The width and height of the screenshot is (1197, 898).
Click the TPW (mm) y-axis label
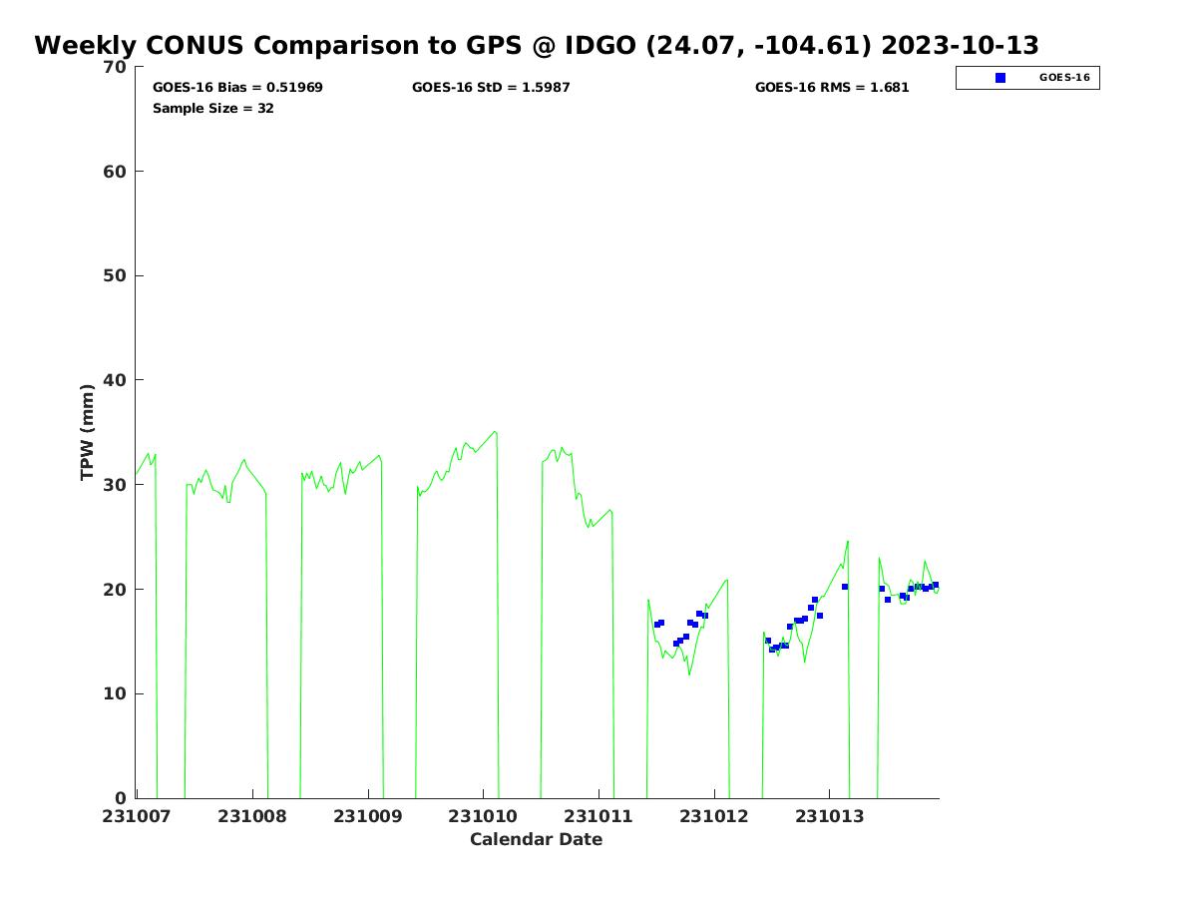point(88,432)
